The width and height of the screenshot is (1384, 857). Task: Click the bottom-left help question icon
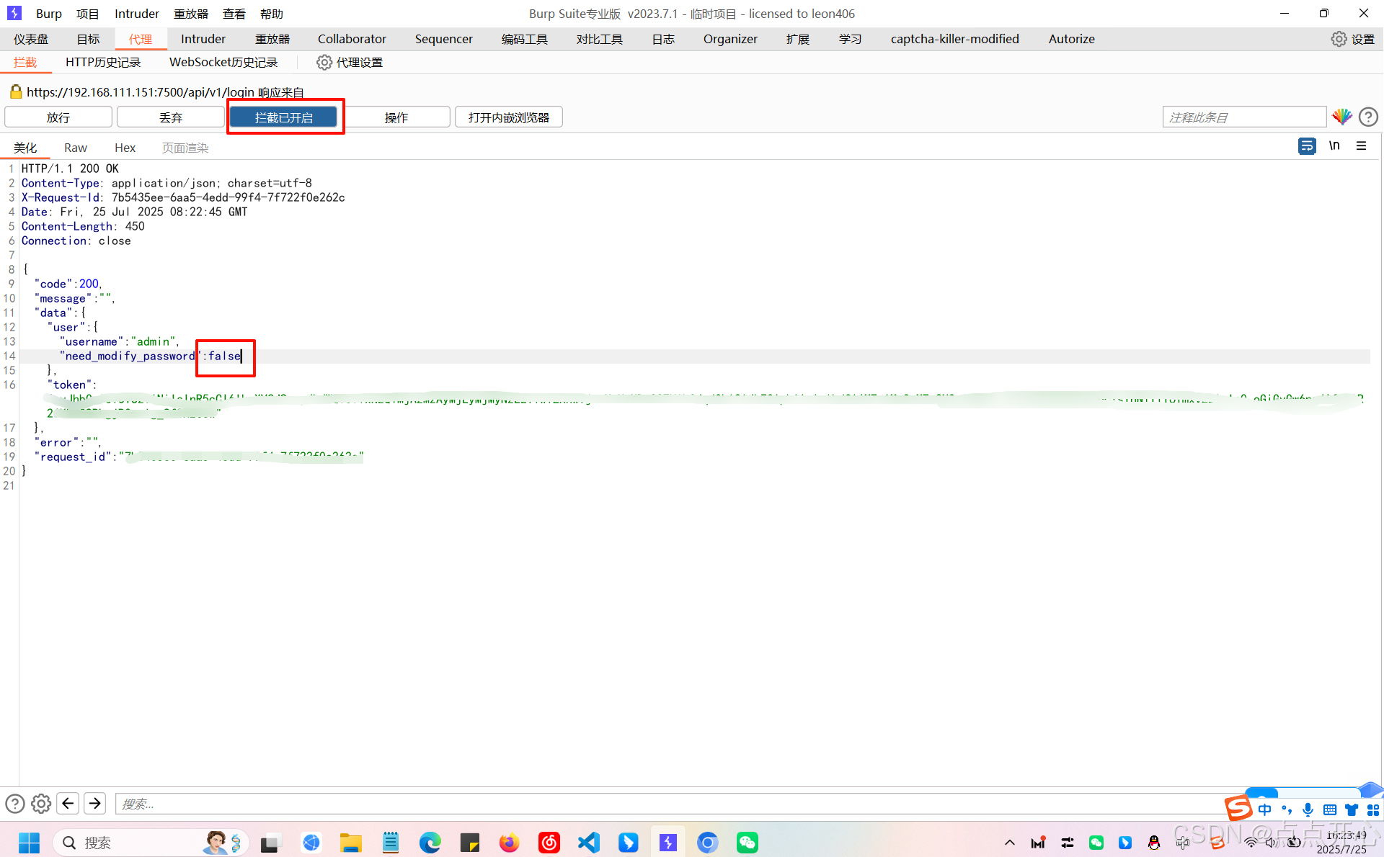pos(15,804)
